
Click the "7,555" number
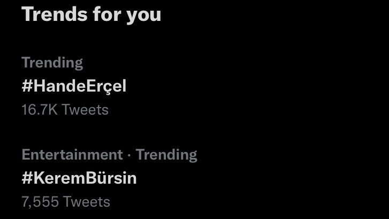pos(40,202)
